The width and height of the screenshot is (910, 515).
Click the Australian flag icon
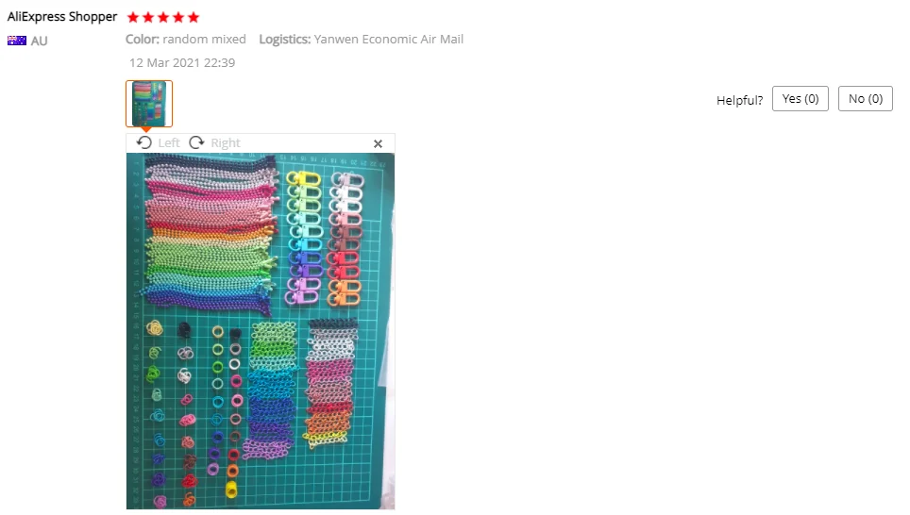click(17, 41)
